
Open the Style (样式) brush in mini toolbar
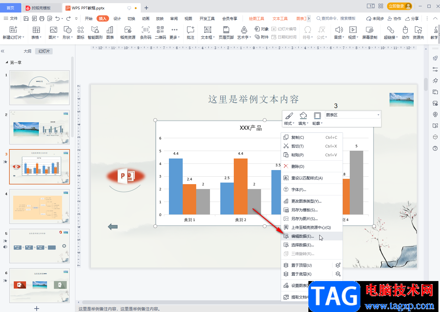289,119
